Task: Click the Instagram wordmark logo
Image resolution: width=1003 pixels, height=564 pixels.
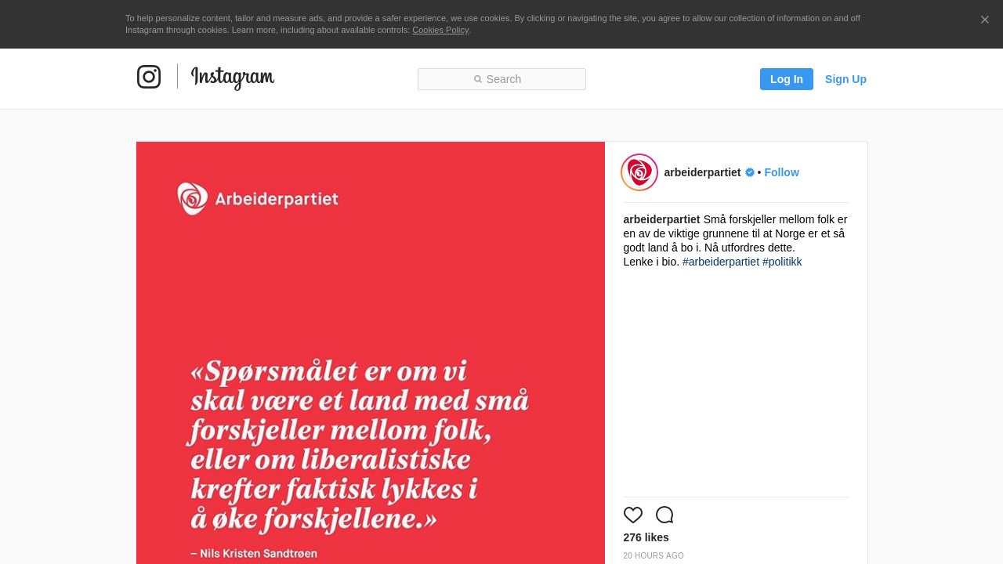Action: 233,78
